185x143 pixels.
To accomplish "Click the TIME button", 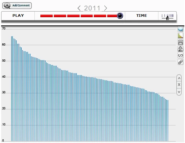I will coord(142,16).
